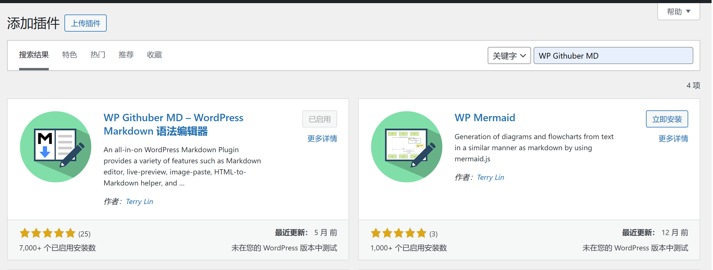Click the 1,000+ 个已启用安装数 text
The height and width of the screenshot is (270, 713).
[408, 248]
